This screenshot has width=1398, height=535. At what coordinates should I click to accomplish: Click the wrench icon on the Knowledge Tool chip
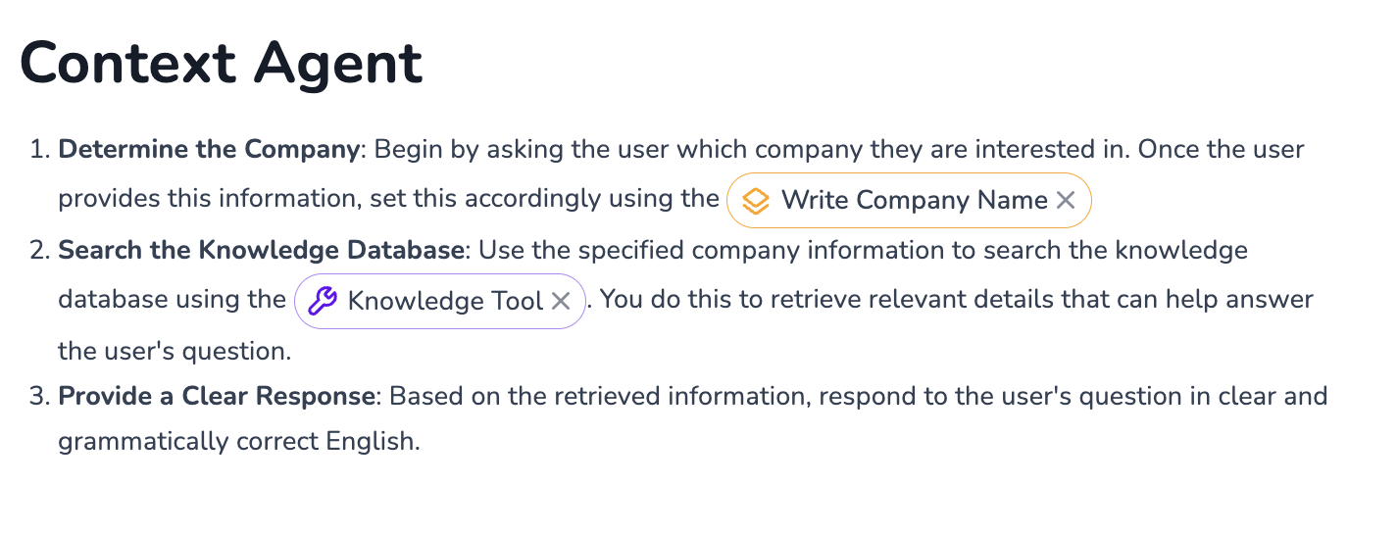(323, 301)
